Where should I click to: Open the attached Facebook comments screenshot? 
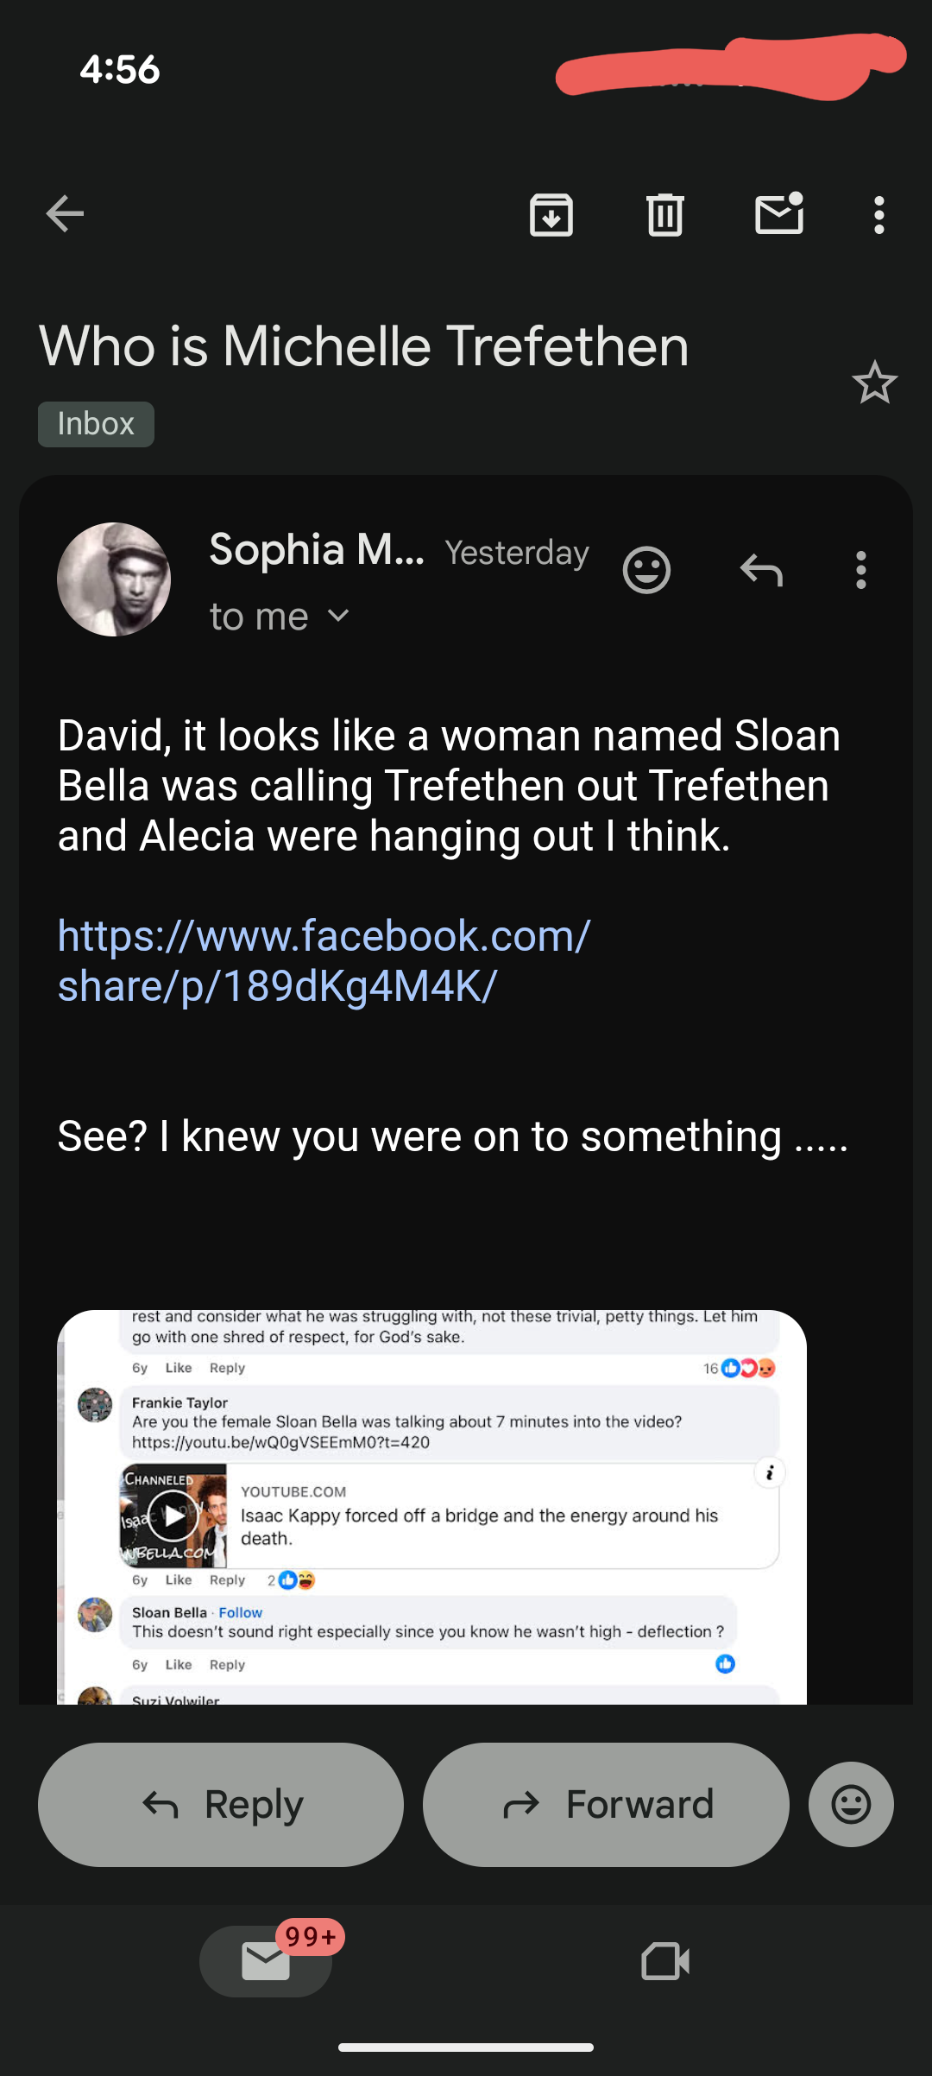(431, 1507)
